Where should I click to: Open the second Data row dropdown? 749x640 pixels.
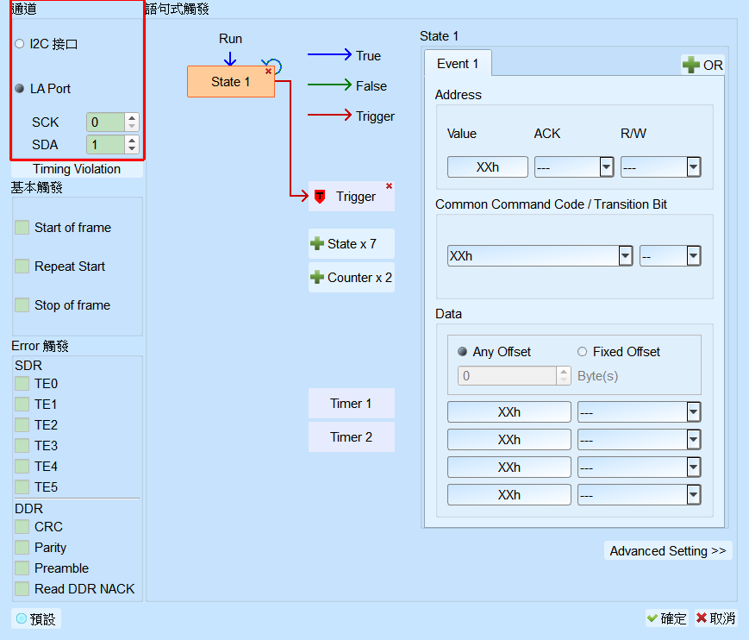click(x=640, y=440)
